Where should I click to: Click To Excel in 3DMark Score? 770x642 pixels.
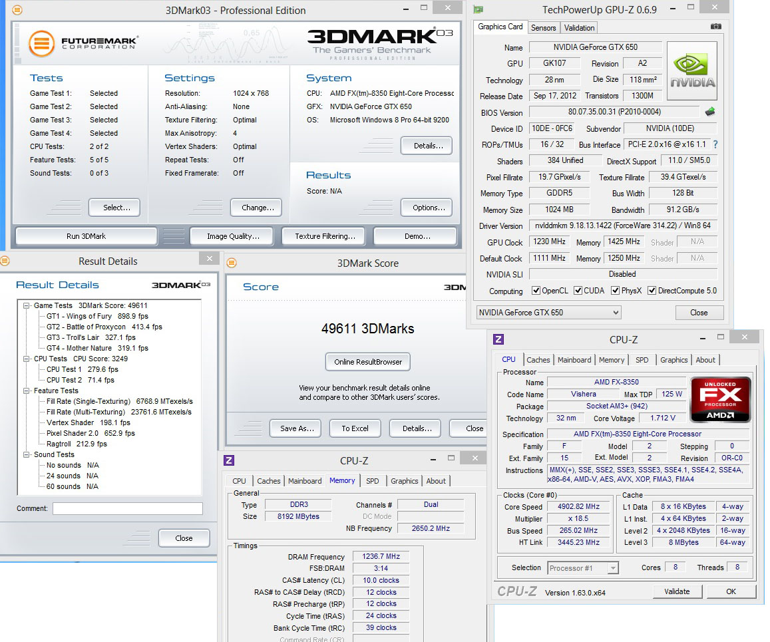(x=355, y=428)
